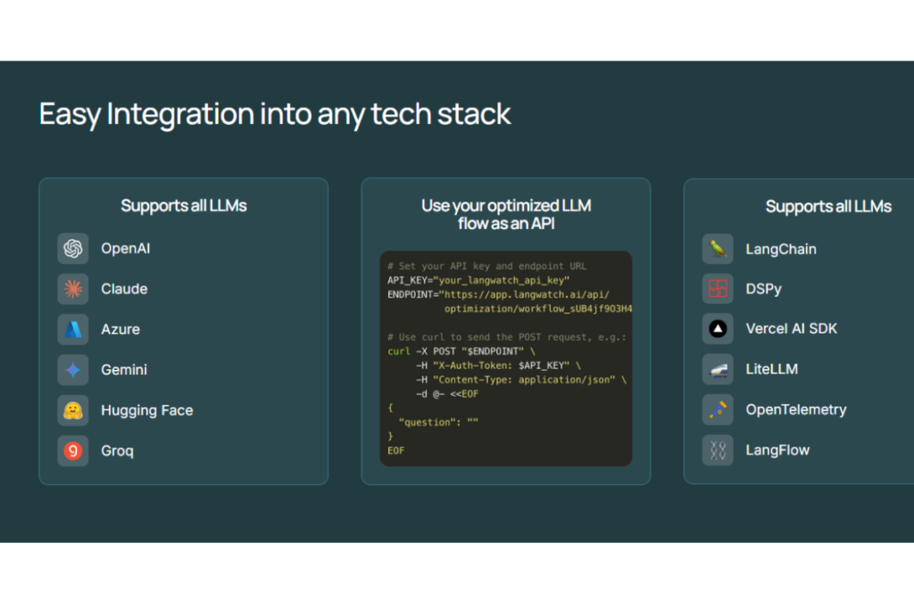Select the LiteLLM label
The height and width of the screenshot is (609, 914).
[772, 369]
